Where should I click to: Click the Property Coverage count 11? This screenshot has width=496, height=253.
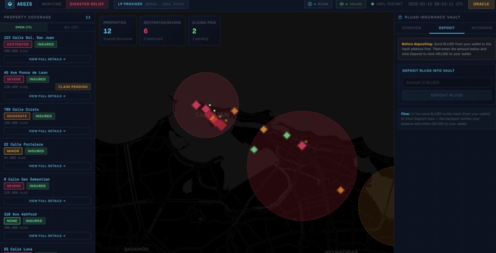click(88, 17)
